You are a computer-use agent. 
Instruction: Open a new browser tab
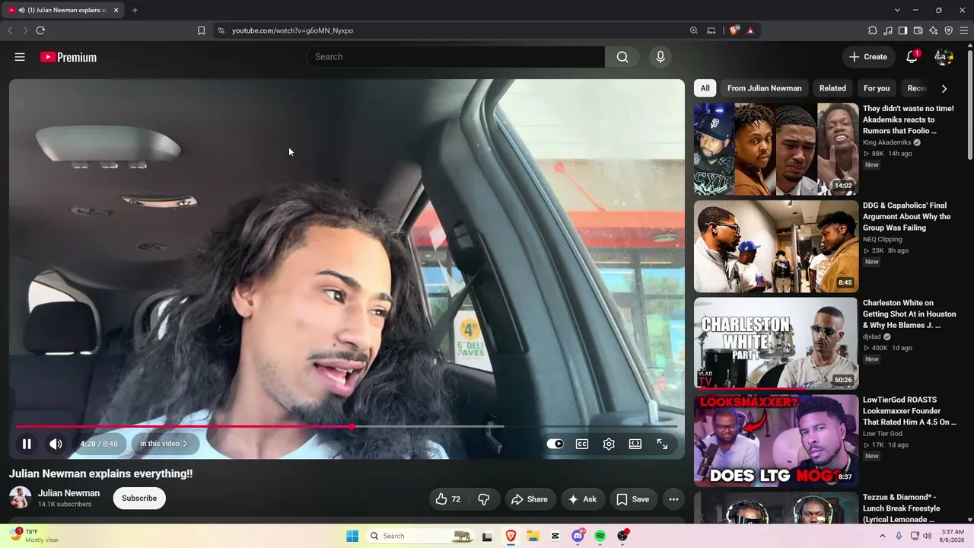tap(135, 10)
